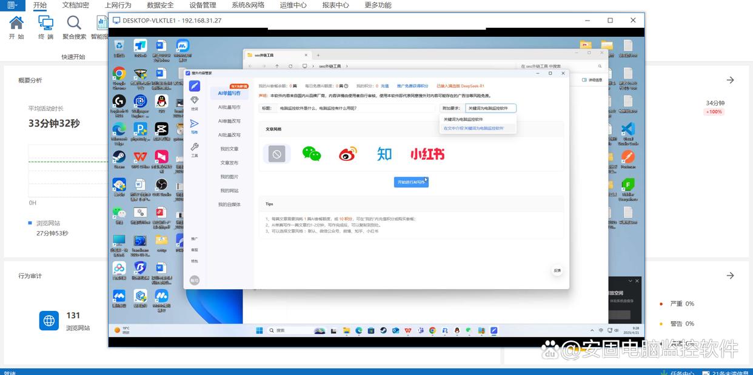Click the 附加要求 keyword input field

pyautogui.click(x=490, y=108)
